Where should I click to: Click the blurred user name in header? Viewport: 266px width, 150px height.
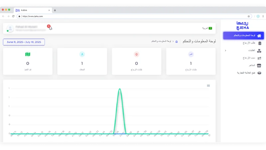[26, 27]
